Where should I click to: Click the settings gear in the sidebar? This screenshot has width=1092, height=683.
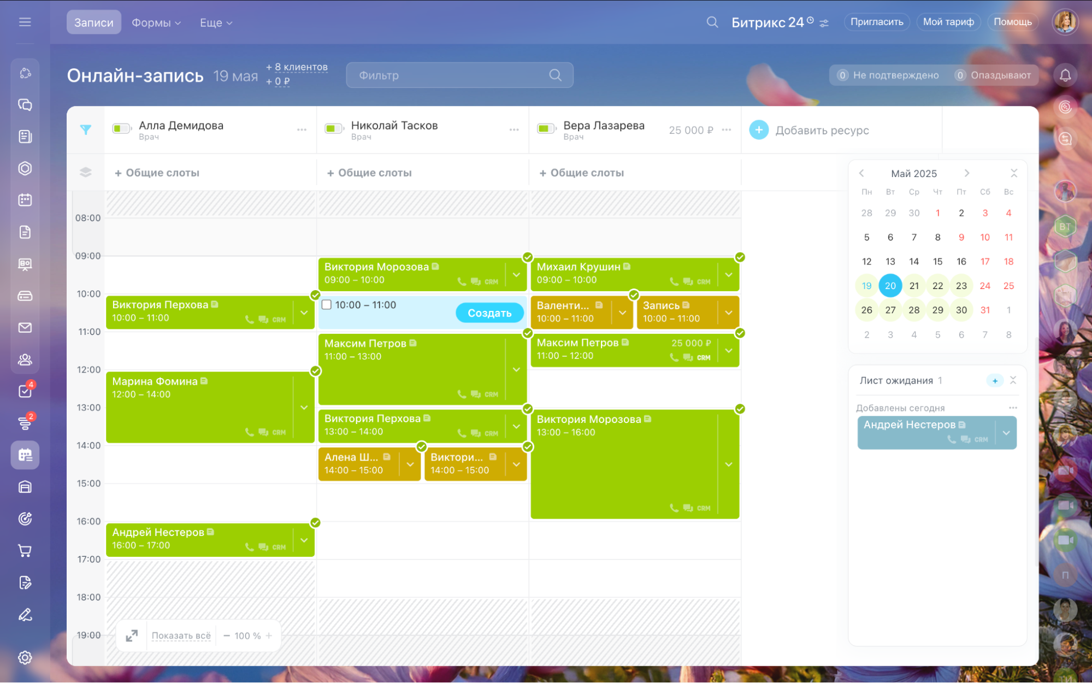25,657
